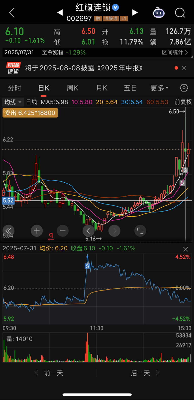Switch to the 周K tab
Viewport: 194px width, 400px height.
coord(72,88)
